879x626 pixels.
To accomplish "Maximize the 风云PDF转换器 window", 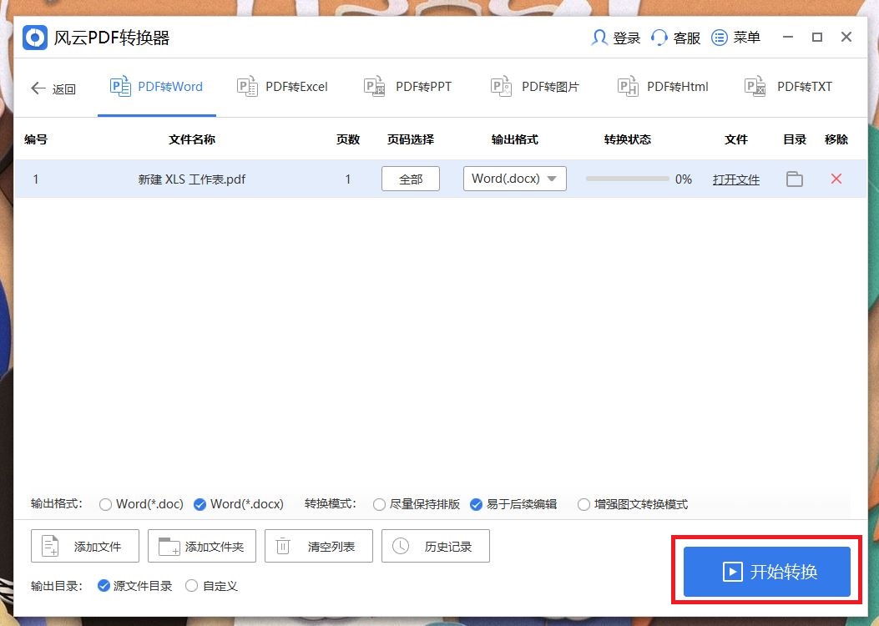I will coord(816,37).
